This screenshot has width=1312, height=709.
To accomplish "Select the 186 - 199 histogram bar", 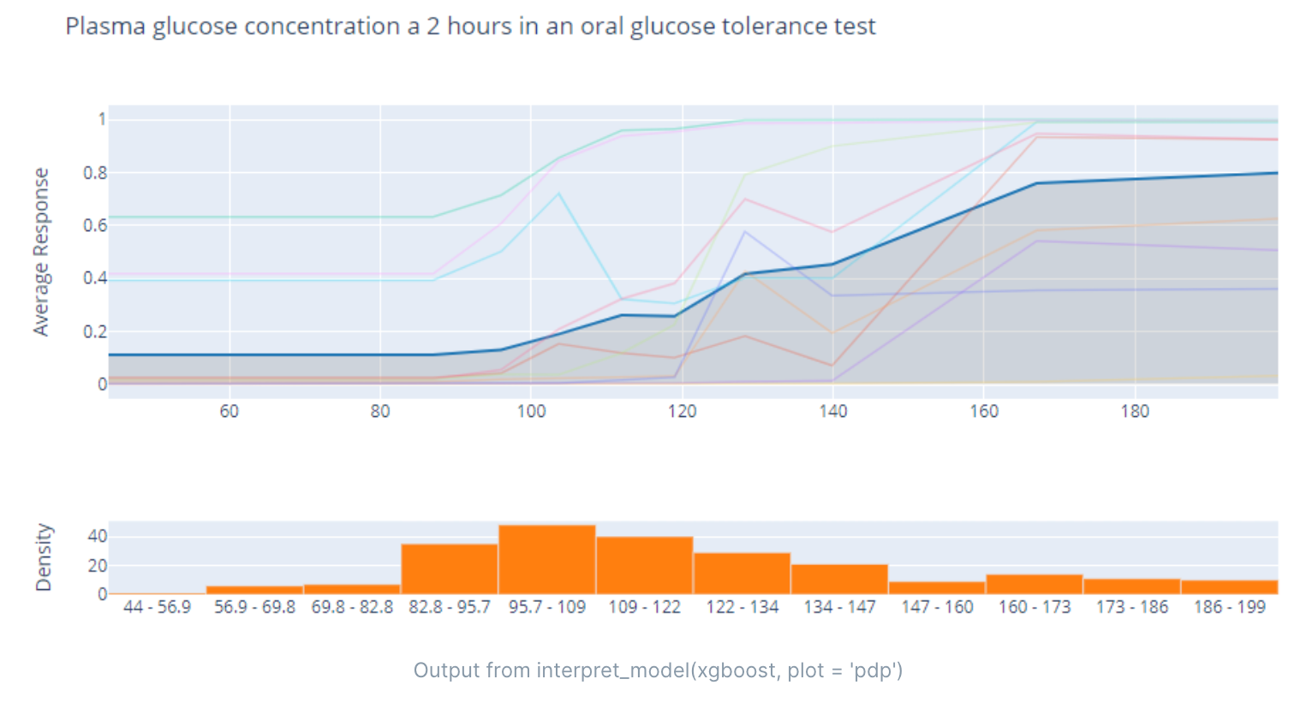I will click(x=1229, y=587).
